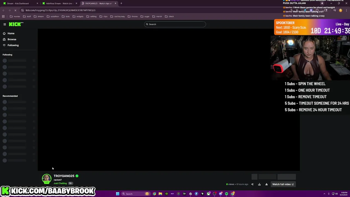Open the sugar bookmarks folder
The height and width of the screenshot is (197, 350).
tap(145, 16)
